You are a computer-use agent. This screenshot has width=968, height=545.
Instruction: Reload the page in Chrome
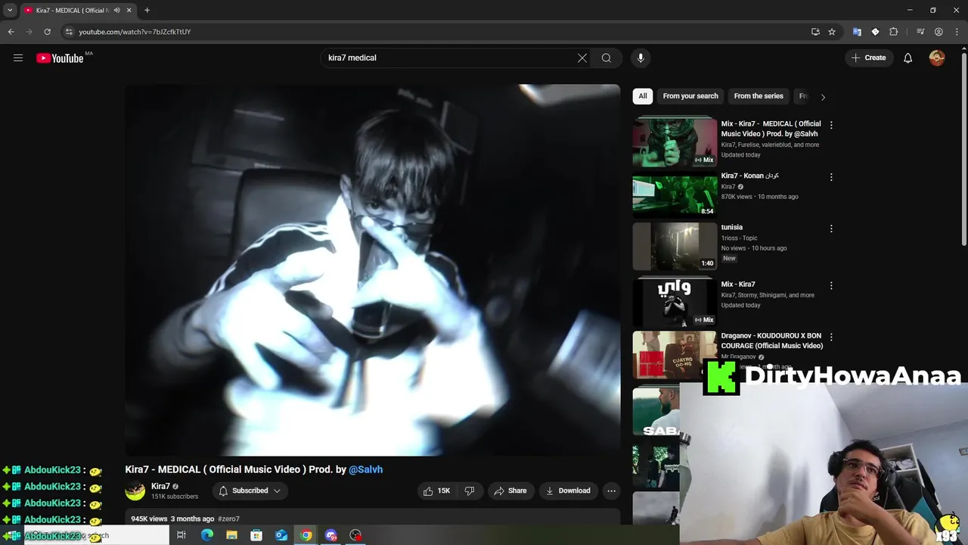(47, 32)
